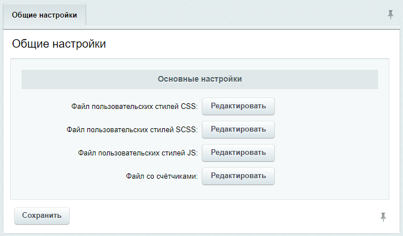
Task: Select the label Файл пользовательских стилей SCSS
Action: 132,129
